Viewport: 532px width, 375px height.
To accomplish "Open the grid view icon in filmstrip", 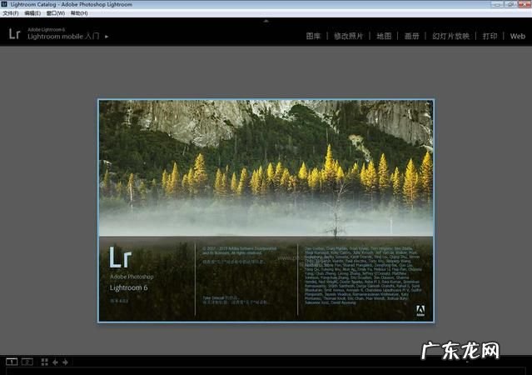I will point(44,362).
